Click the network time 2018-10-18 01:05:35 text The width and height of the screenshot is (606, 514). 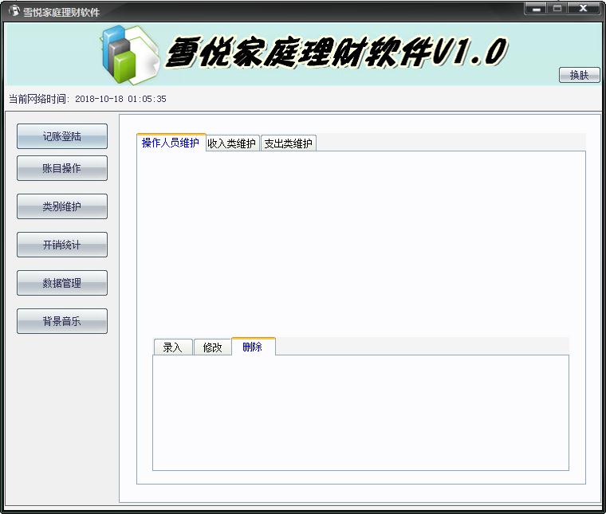[120, 99]
